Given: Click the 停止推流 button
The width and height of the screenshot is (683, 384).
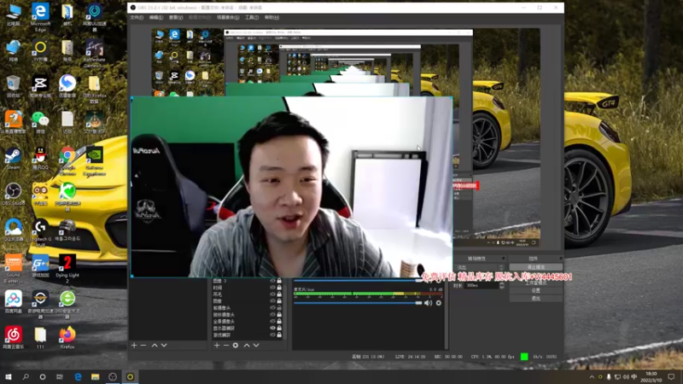Looking at the screenshot, I should coord(536,267).
